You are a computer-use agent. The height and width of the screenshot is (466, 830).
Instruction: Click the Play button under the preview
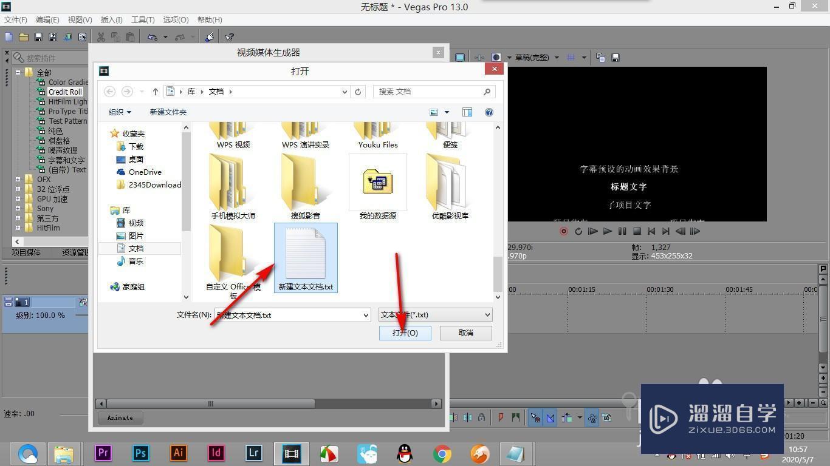pos(608,231)
